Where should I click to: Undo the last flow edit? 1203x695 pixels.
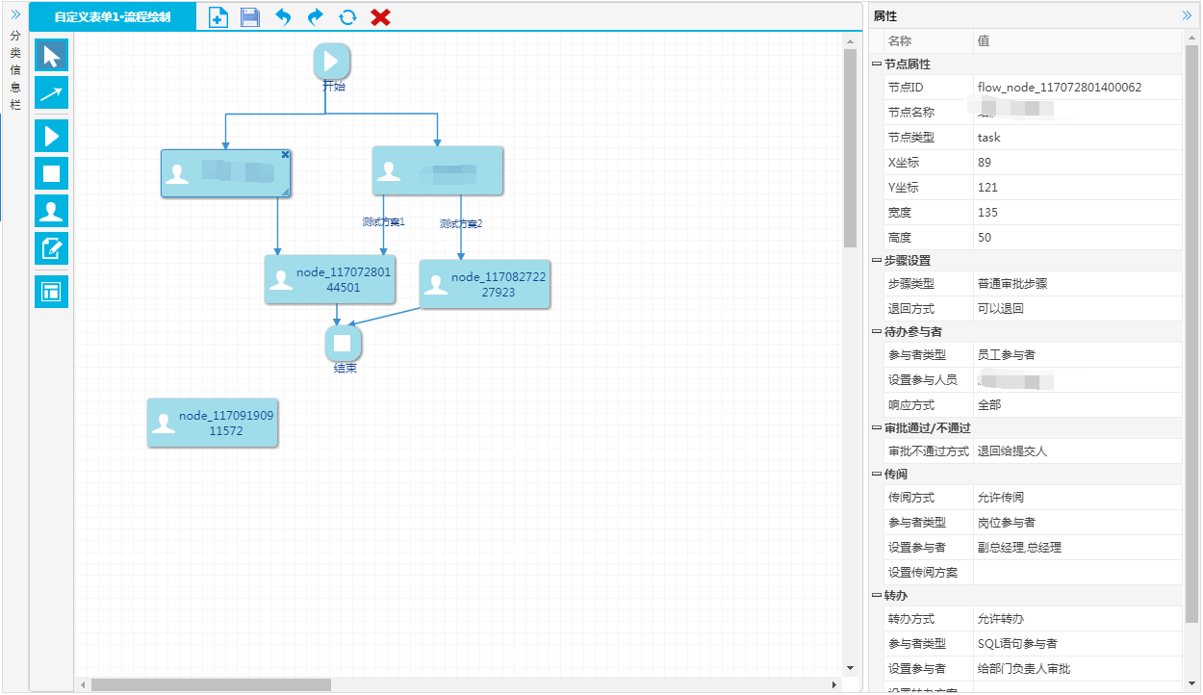click(283, 17)
